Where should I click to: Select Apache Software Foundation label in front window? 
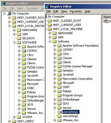coord(81,46)
